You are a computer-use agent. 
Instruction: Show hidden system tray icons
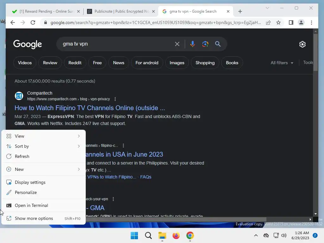click(256, 235)
